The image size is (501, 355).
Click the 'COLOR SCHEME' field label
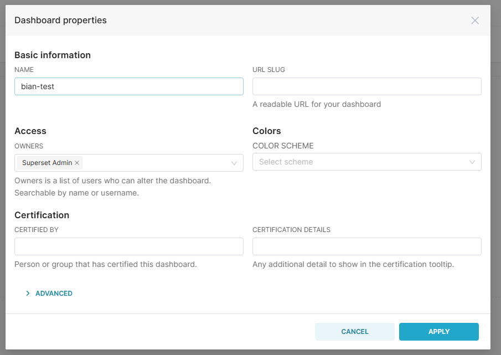coord(283,146)
